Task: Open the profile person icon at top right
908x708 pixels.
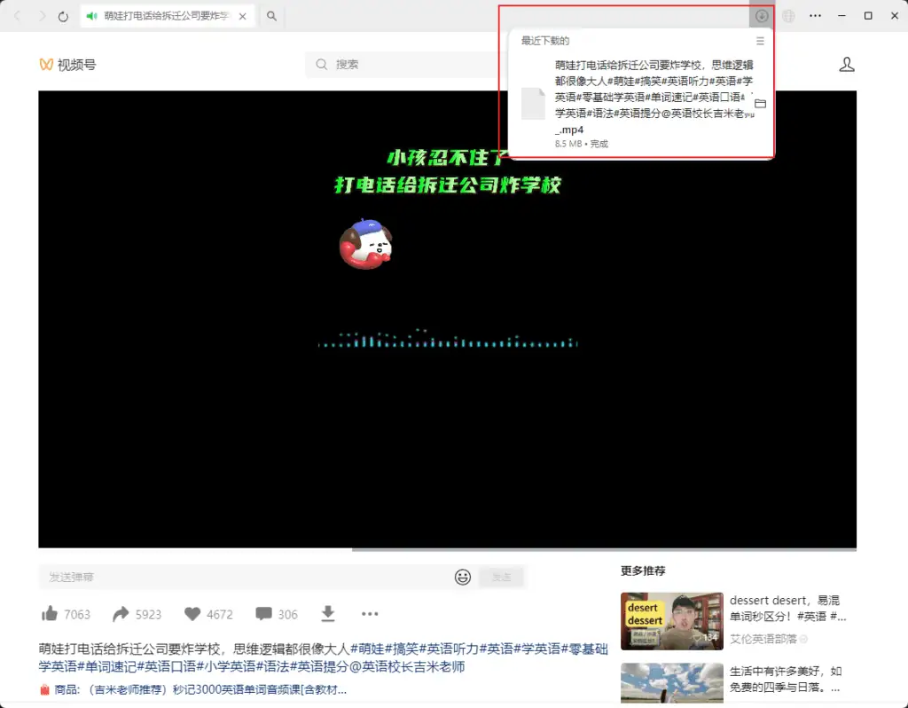Action: point(847,64)
